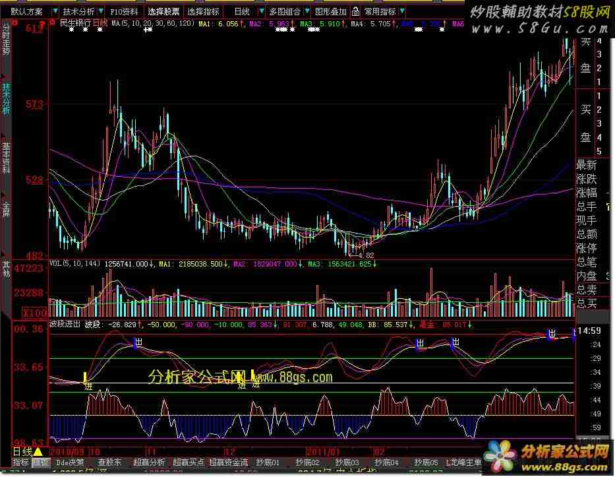Click 常用指标 in the toolbar
615x477 pixels.
380,12
